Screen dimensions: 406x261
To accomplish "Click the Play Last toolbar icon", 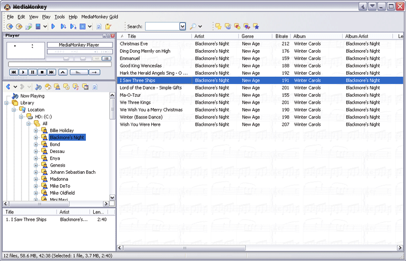I will click(x=73, y=26).
